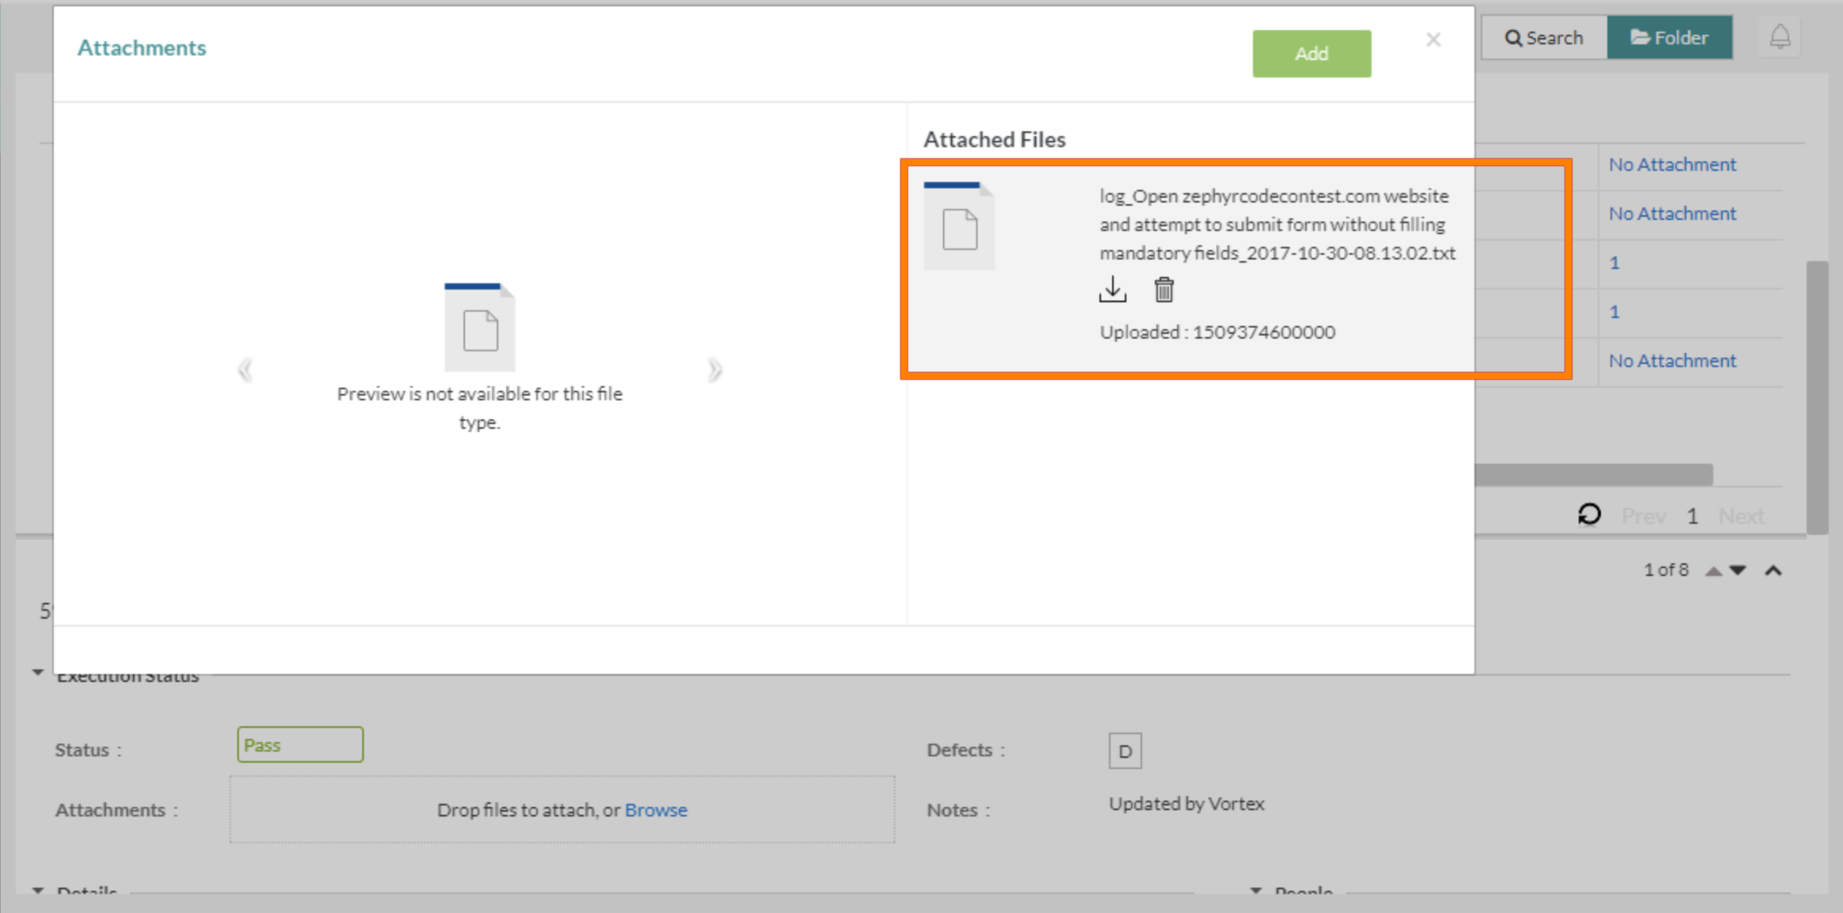This screenshot has height=913, width=1843.
Task: Collapse the Execution Status section
Action: tap(37, 672)
